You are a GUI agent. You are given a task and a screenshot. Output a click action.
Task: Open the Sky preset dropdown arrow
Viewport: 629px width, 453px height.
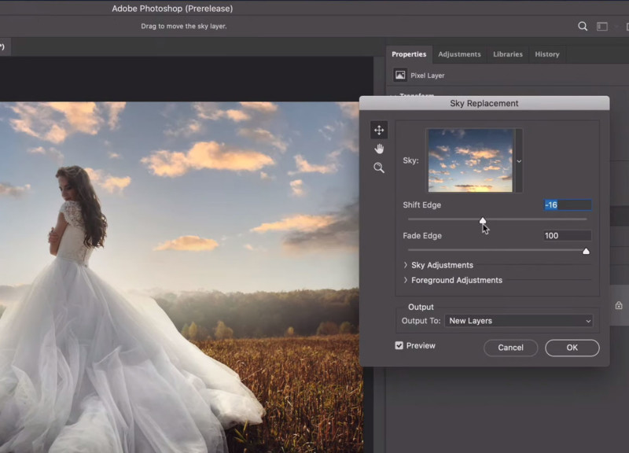[518, 161]
